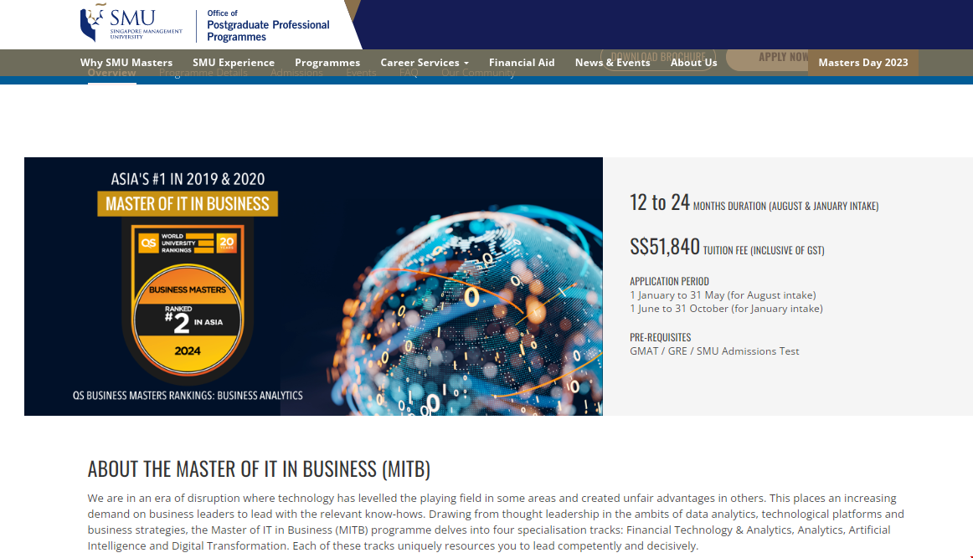Click the Office of Postgraduate Professional Programmes logo
Screen dimensions: 973x558
(268, 25)
